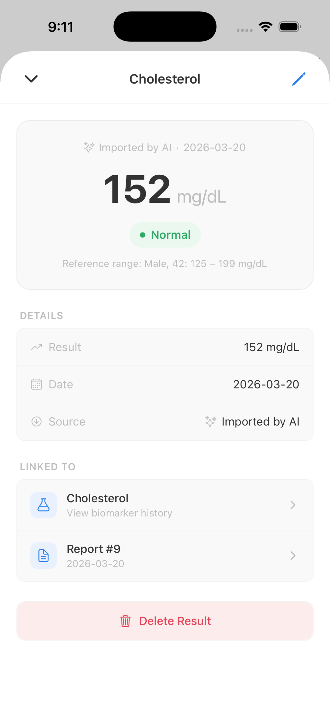Open Cholesterol history via right chevron
Viewport: 330px width, 718px height.
coord(293,505)
